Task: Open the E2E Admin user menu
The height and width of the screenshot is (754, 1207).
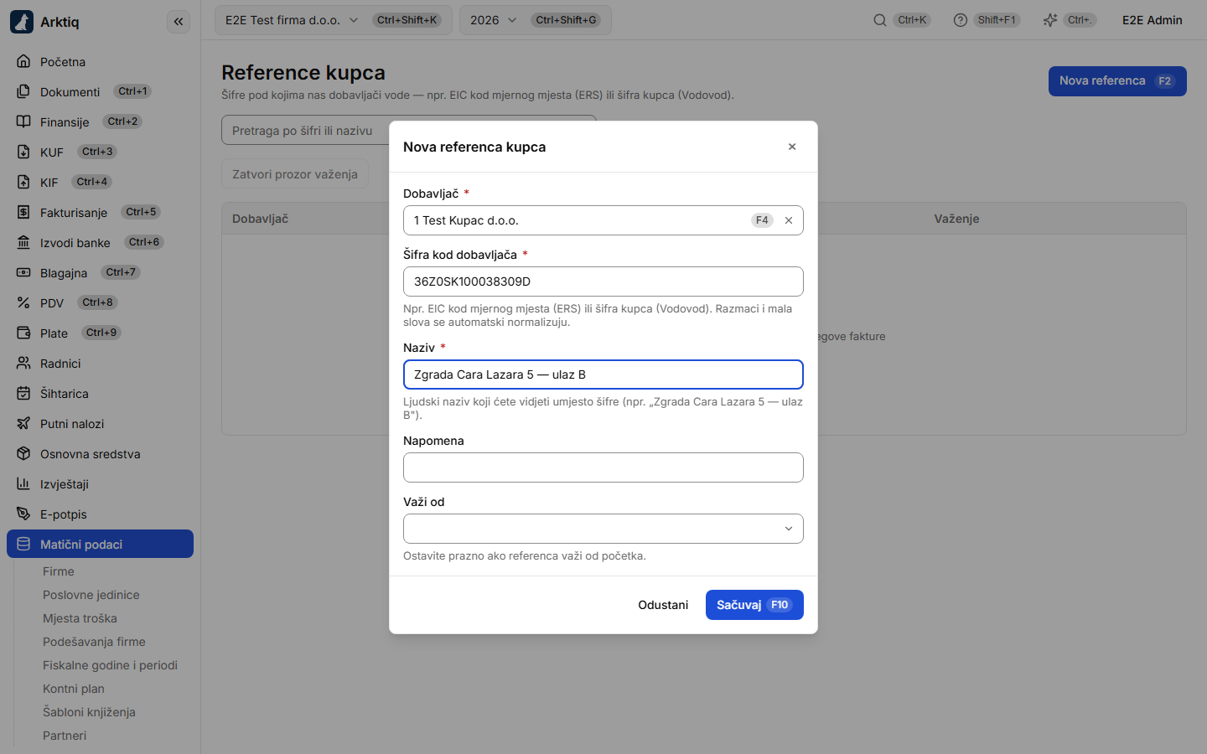Action: pos(1153,20)
